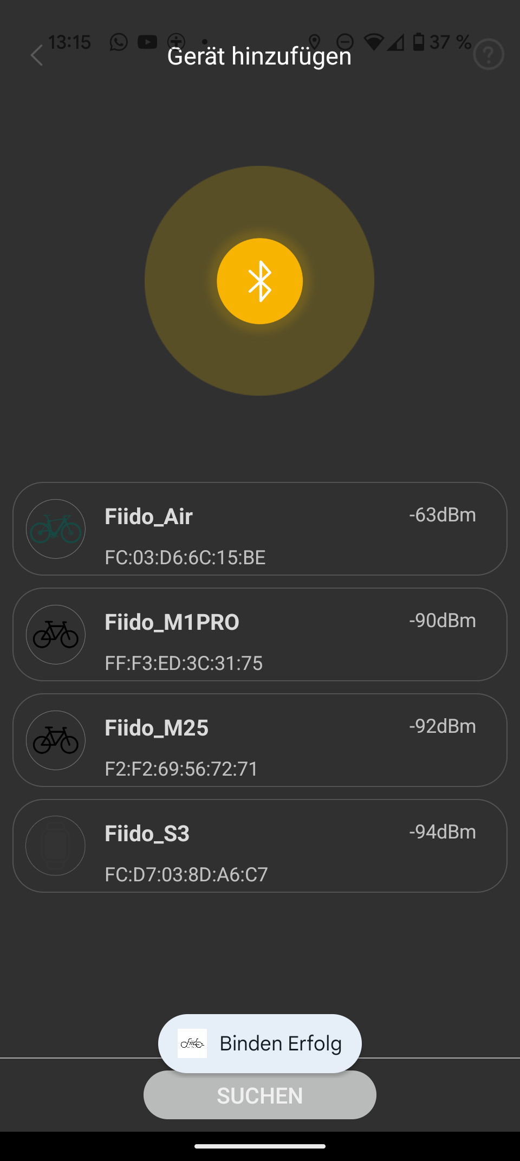Screen dimensions: 520x1161
Task: Tap the back arrow icon
Action: pos(37,55)
